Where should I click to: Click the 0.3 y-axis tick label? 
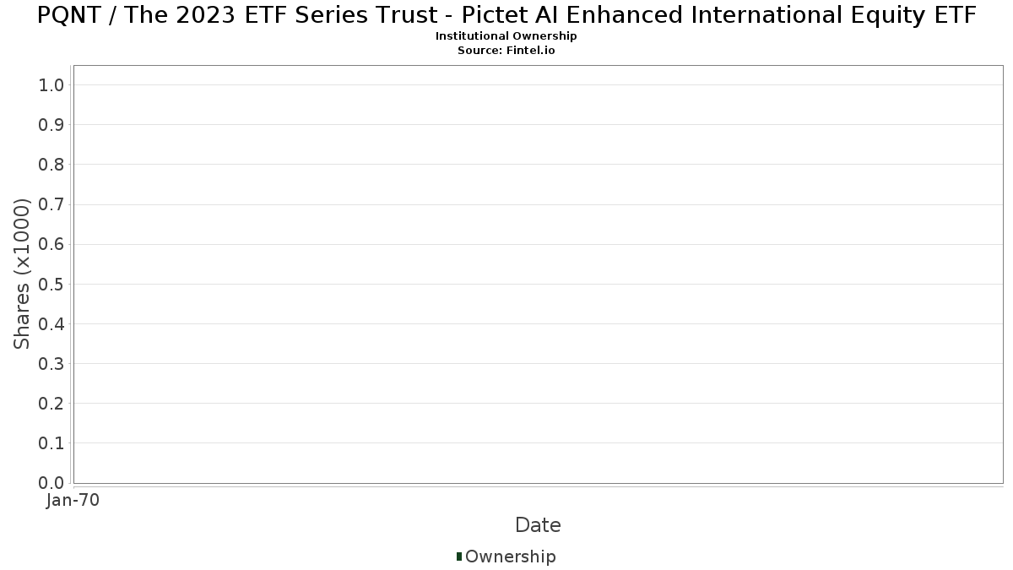coord(51,364)
